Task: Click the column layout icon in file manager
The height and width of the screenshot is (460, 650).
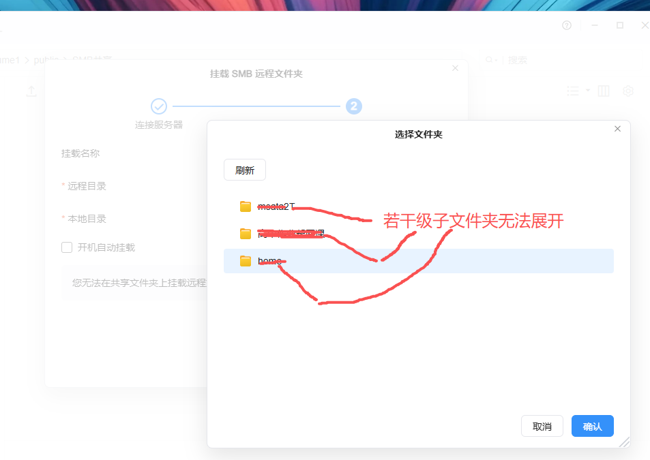Action: [x=604, y=91]
